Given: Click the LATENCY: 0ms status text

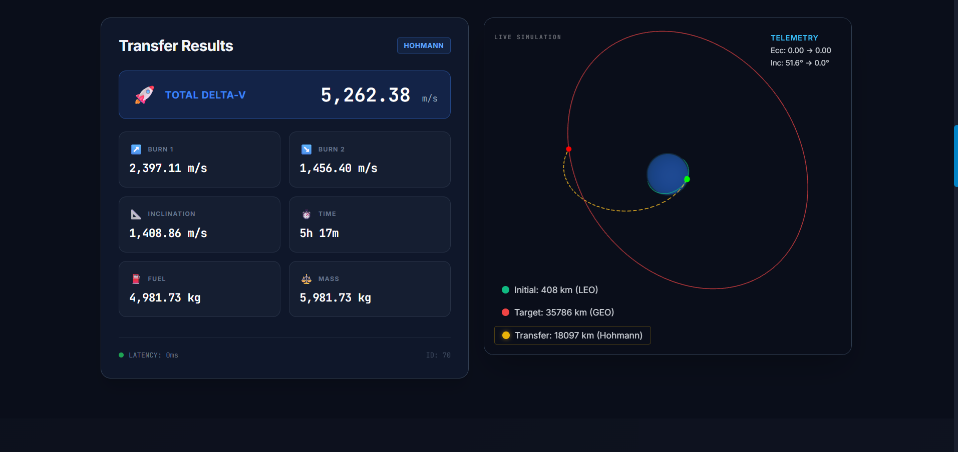Looking at the screenshot, I should tap(153, 355).
